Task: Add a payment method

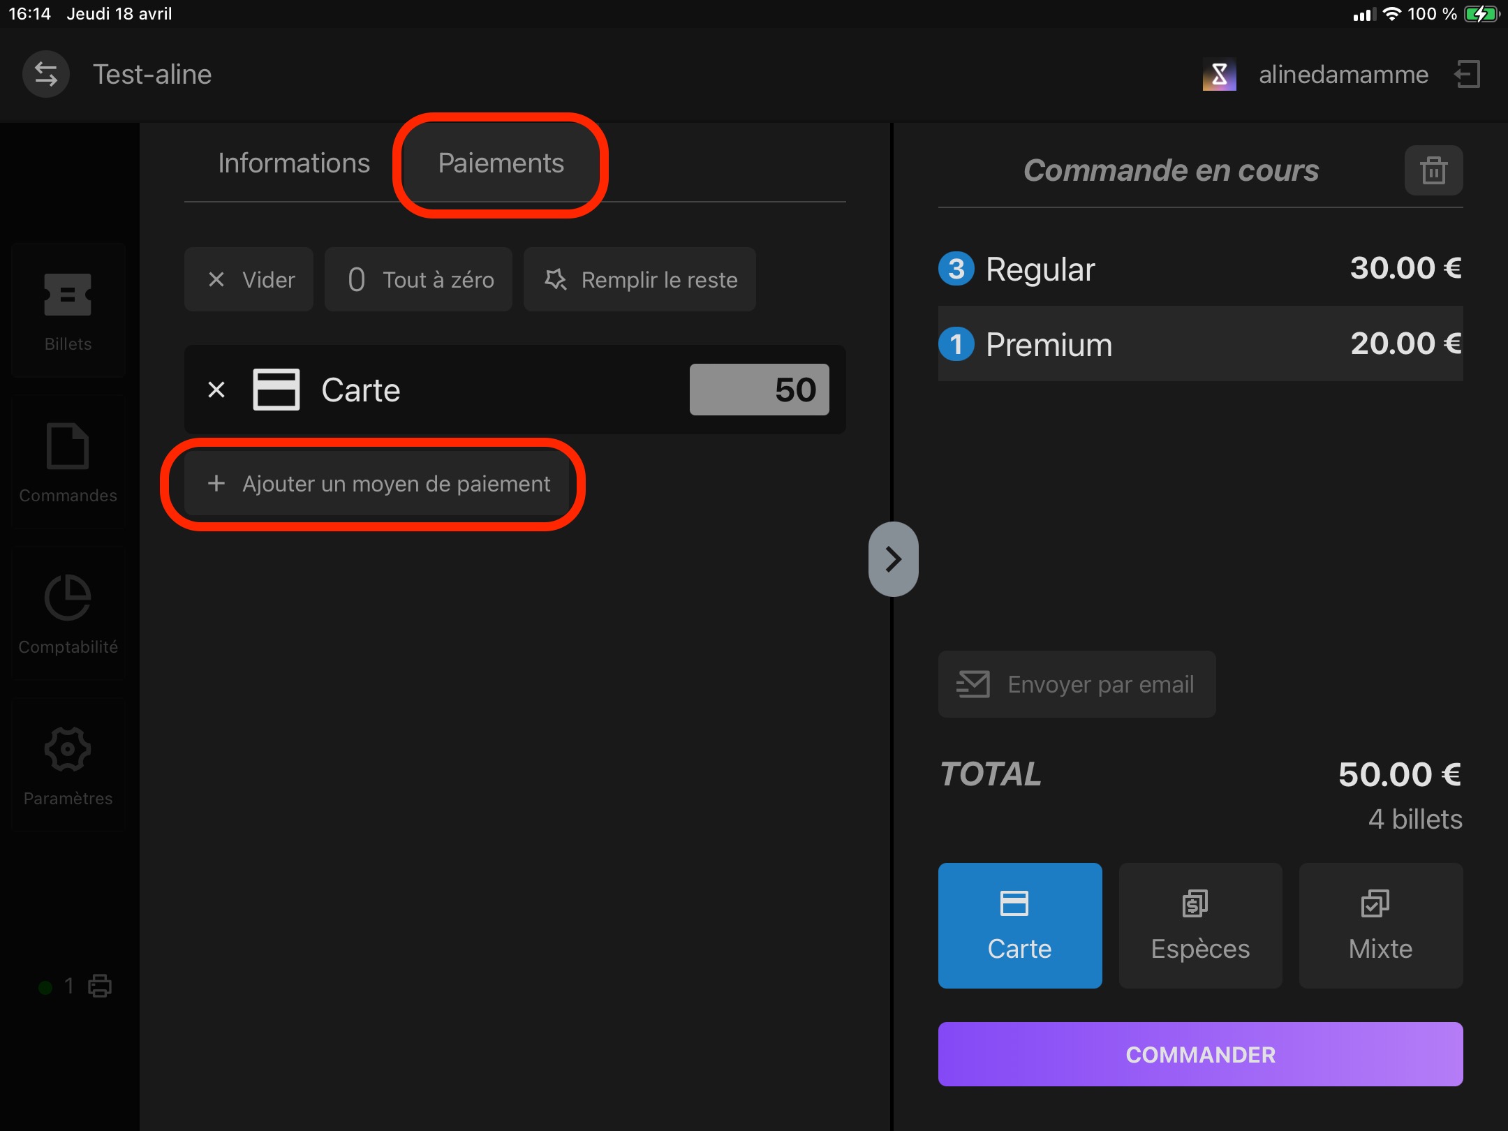Action: pos(377,483)
